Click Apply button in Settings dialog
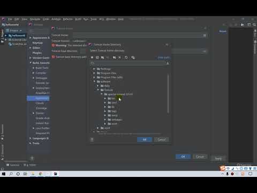Image resolution: width=257 pixels, height=193 pixels. (218, 158)
